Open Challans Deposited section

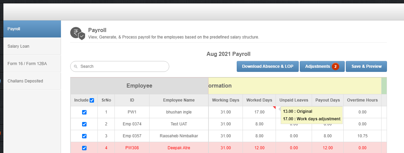pyautogui.click(x=32, y=81)
